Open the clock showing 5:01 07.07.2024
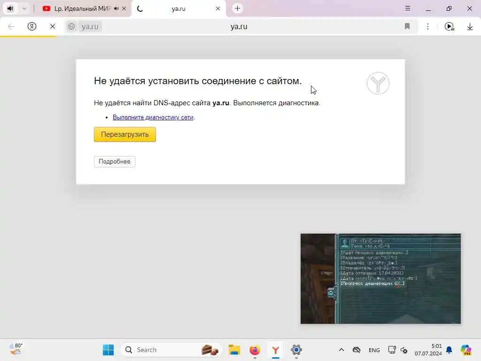The height and width of the screenshot is (361, 481). click(428, 350)
